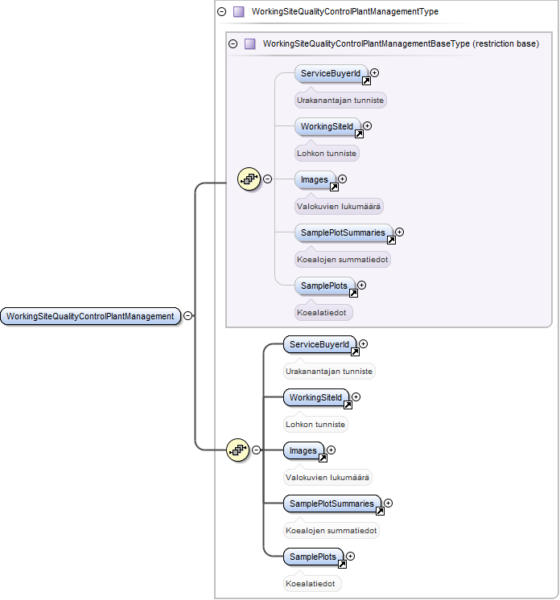Image resolution: width=560 pixels, height=600 pixels.
Task: Follow reference arrow on lower SamplePlotSummaries
Action: (380, 511)
